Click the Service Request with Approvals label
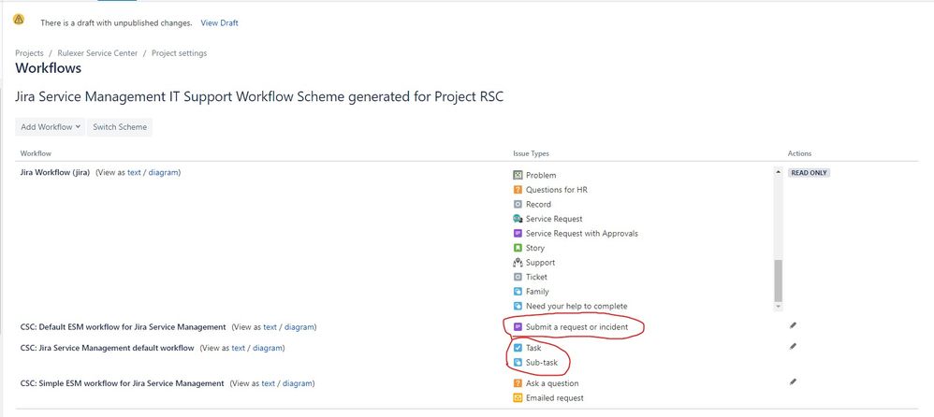934x417 pixels. (x=582, y=234)
